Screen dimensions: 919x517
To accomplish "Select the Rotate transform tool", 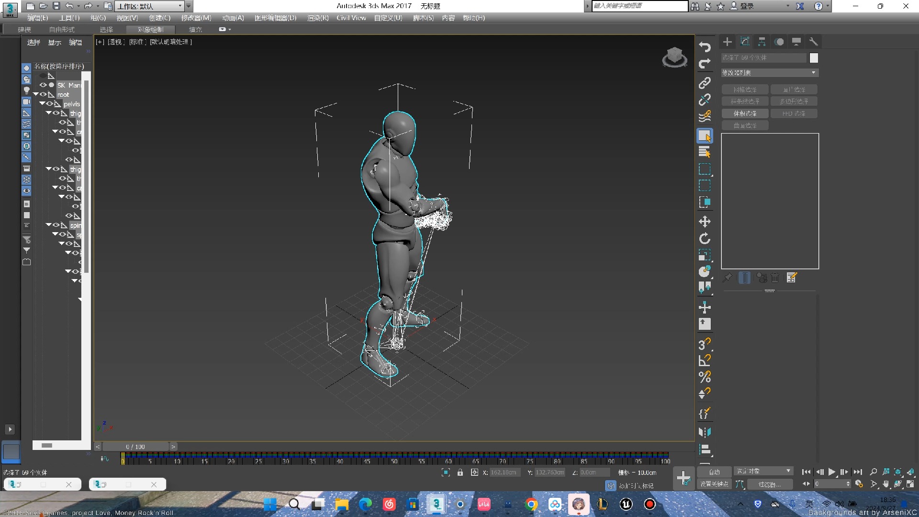I will pos(704,238).
